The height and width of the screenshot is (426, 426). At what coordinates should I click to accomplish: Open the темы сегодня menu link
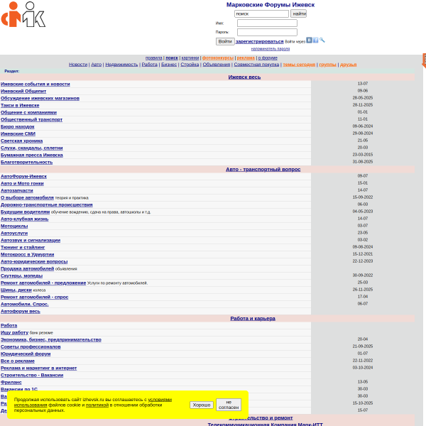pyautogui.click(x=299, y=65)
